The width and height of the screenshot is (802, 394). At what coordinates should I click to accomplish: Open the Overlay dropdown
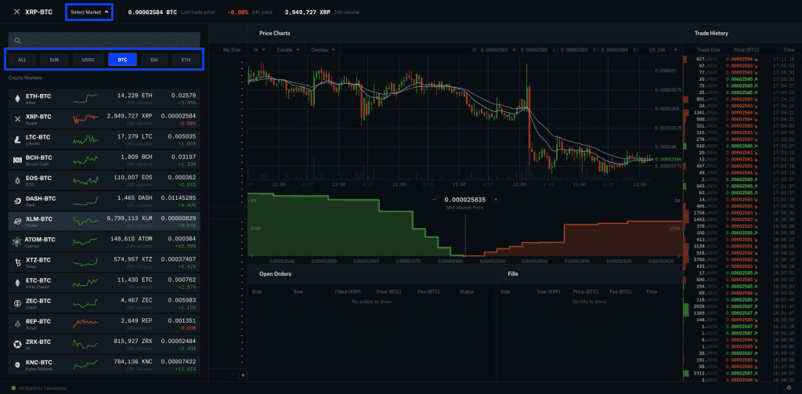(x=323, y=49)
